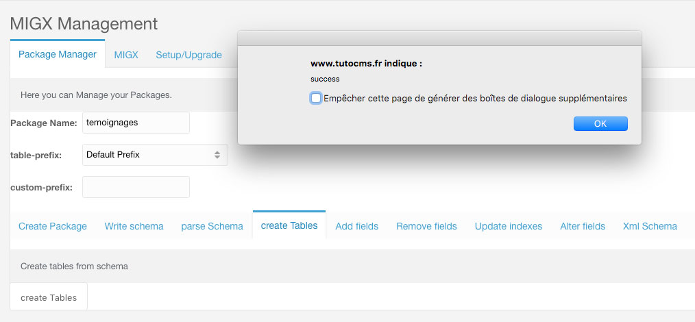Focus the Package Name input field

[x=136, y=123]
